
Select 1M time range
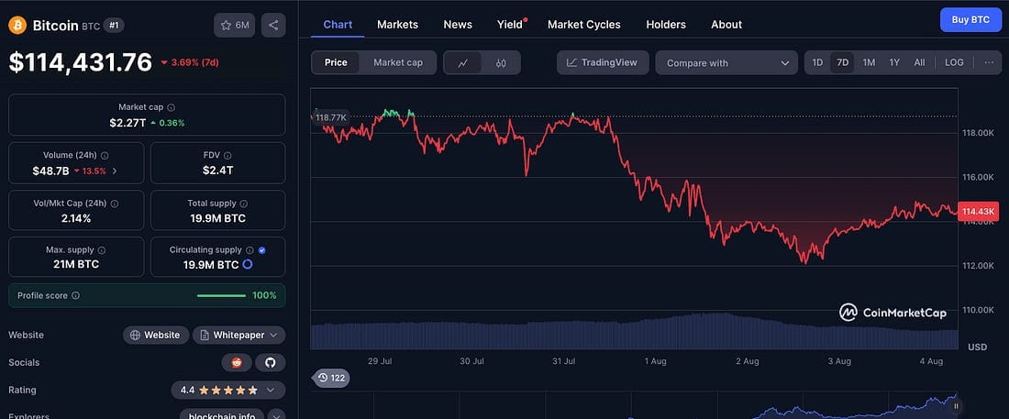click(x=869, y=62)
